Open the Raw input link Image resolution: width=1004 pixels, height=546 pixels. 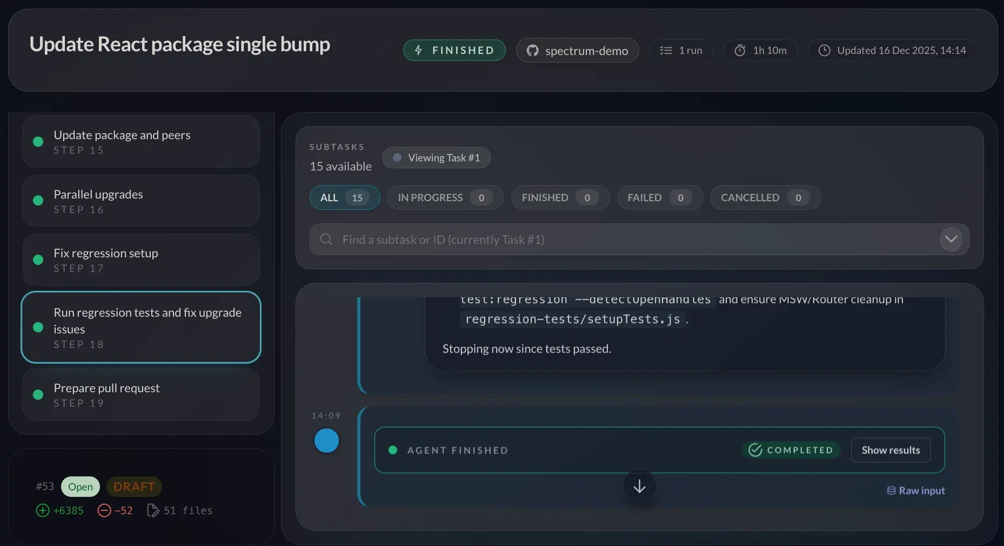916,490
